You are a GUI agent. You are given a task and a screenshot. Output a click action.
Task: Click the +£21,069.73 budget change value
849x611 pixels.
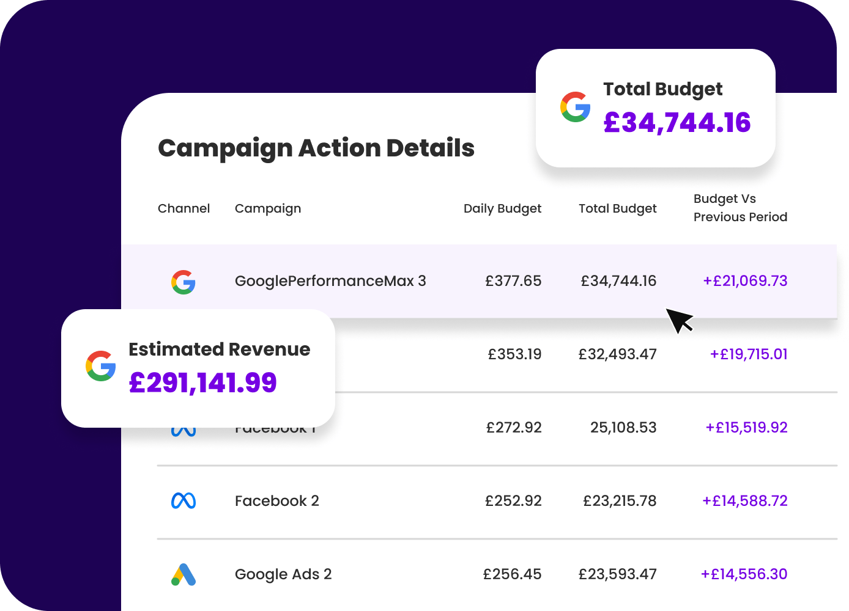click(745, 281)
